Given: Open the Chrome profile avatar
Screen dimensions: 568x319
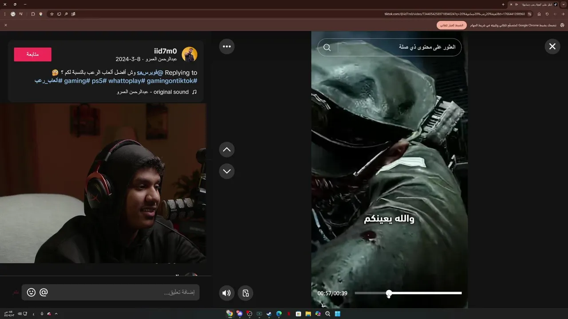Looking at the screenshot, I should (13, 14).
